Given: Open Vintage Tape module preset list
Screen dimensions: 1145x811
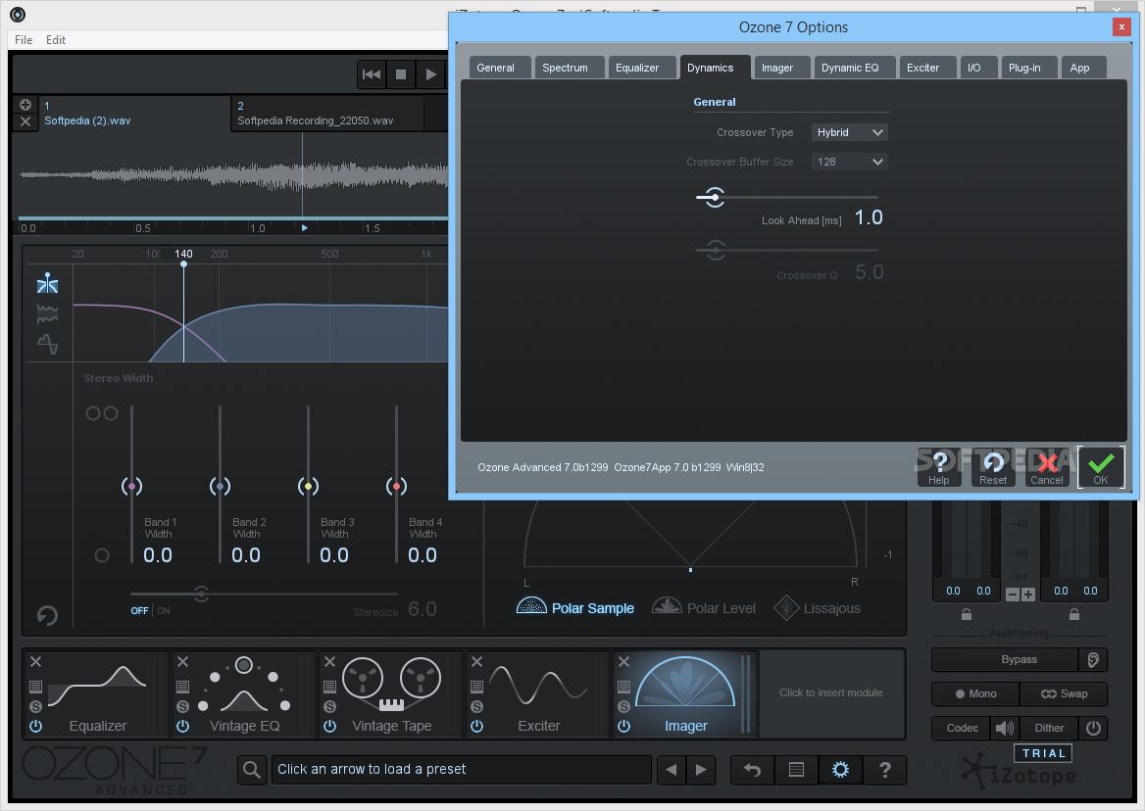Looking at the screenshot, I should coord(330,687).
